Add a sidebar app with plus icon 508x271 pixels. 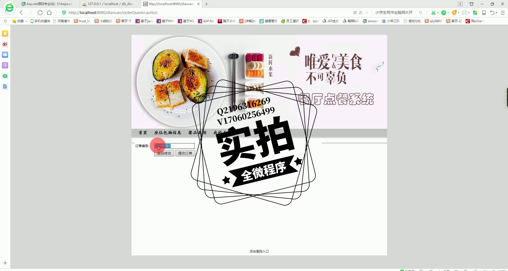[5, 263]
